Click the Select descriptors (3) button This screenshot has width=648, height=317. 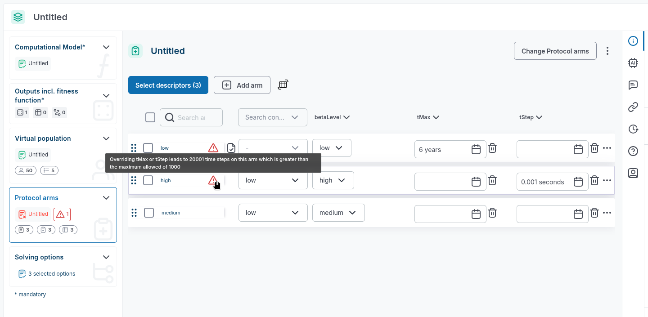(168, 85)
